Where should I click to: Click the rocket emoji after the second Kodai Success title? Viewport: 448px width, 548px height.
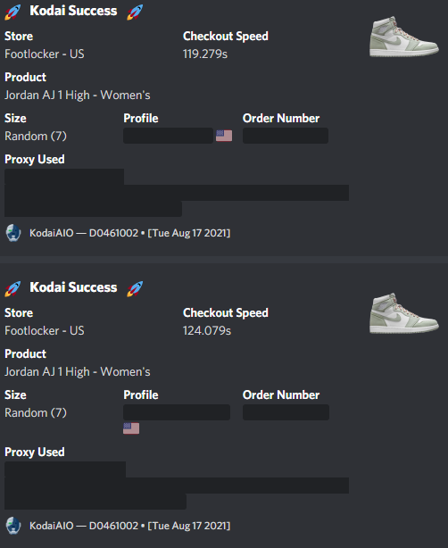pos(135,288)
